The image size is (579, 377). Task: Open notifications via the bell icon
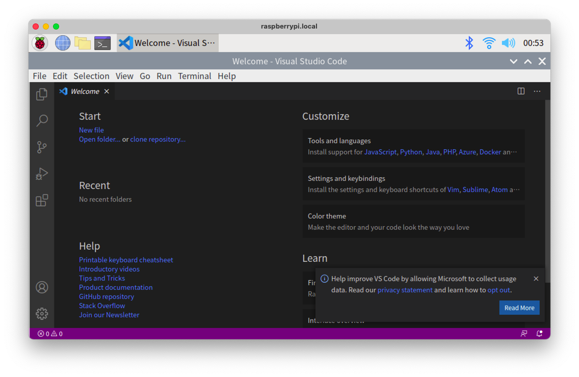click(539, 334)
